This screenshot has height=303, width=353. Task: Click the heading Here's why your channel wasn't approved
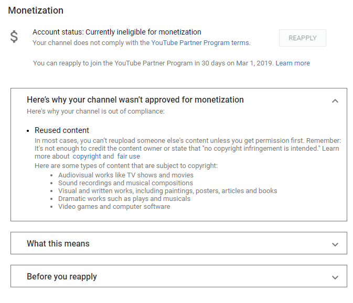pos(135,100)
